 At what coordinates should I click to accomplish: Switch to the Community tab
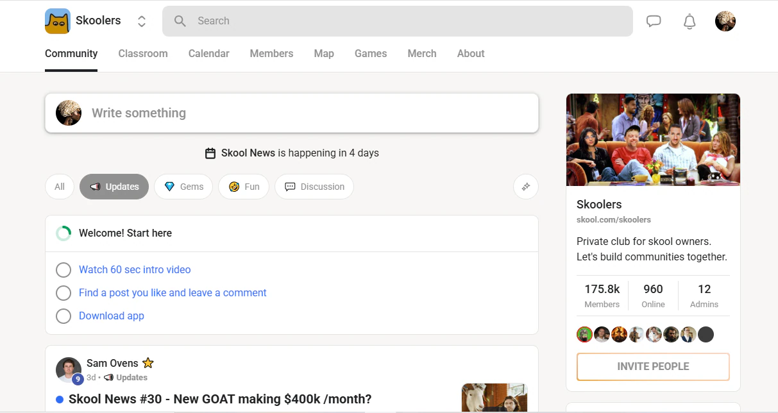[71, 54]
